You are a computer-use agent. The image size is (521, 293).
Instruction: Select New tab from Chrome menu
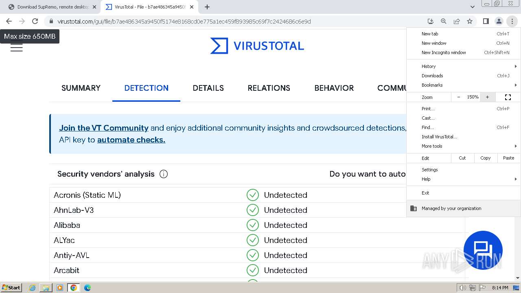pyautogui.click(x=464, y=34)
